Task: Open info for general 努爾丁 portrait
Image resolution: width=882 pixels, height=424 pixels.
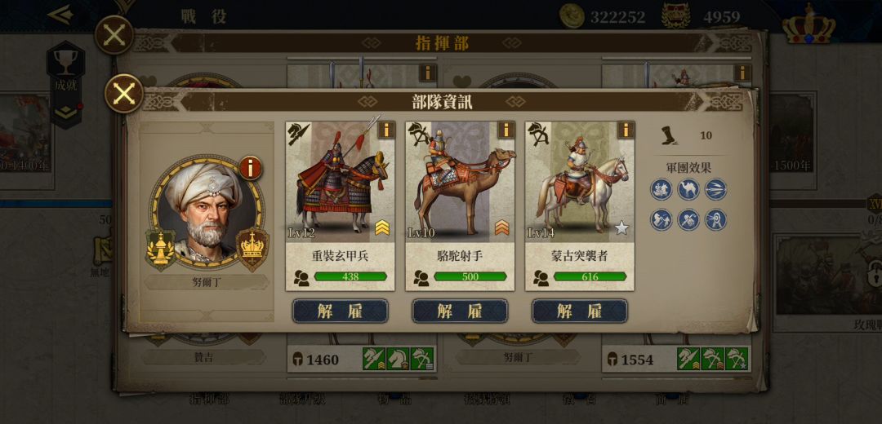Action: (251, 167)
